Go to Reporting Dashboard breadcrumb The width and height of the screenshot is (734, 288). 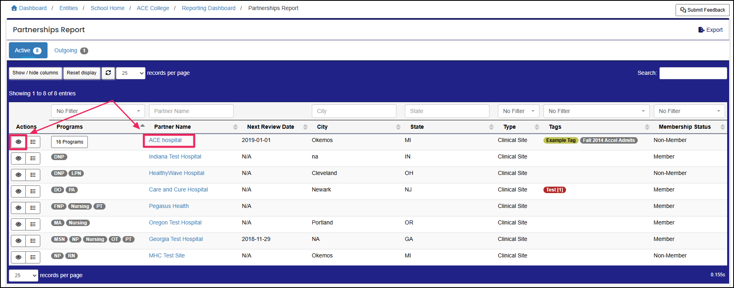(x=209, y=8)
